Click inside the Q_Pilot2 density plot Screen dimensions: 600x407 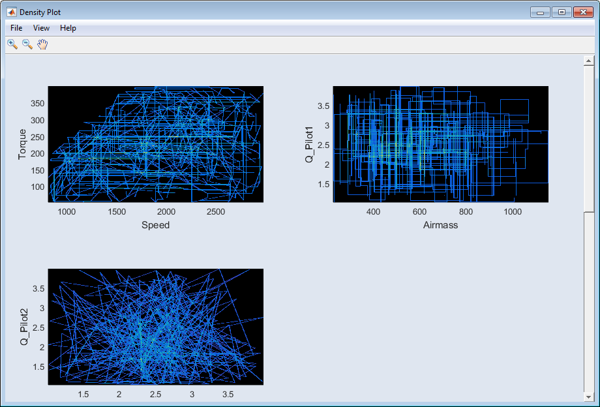[x=155, y=327]
